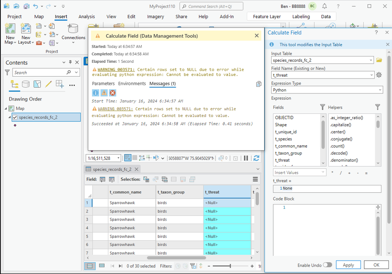Viewport: 392px width, 274px height.
Task: Filter messages by error icon
Action: click(x=113, y=93)
